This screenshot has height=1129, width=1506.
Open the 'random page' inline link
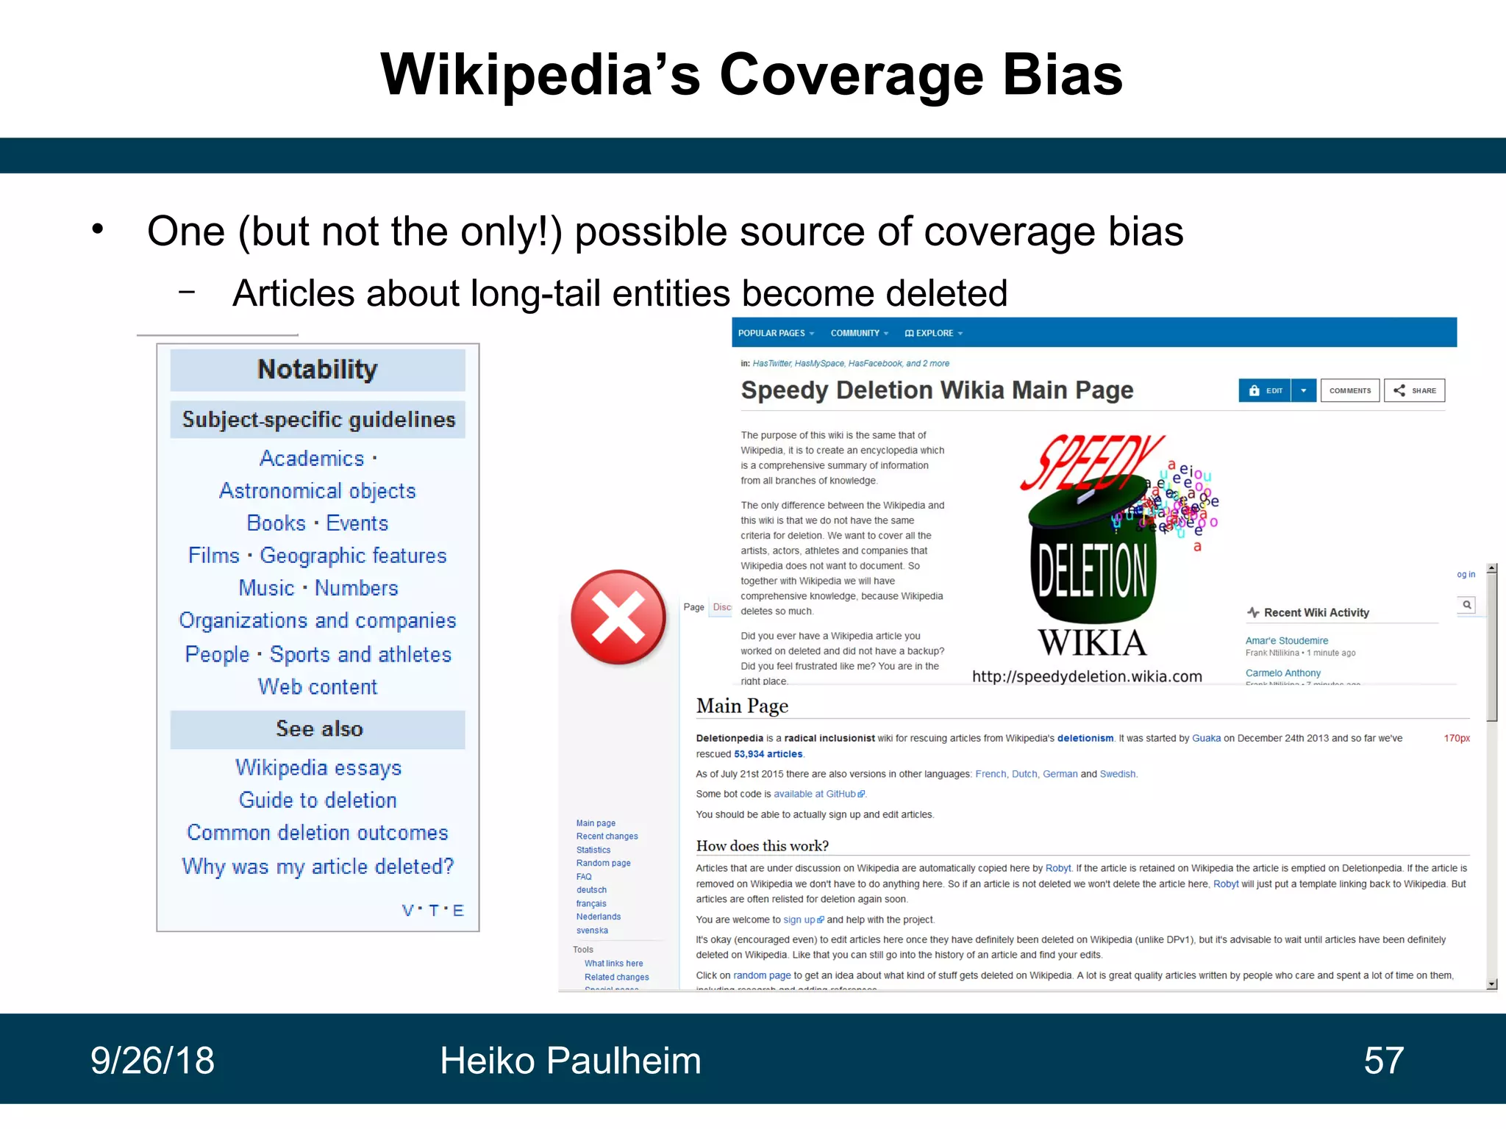[x=762, y=975]
